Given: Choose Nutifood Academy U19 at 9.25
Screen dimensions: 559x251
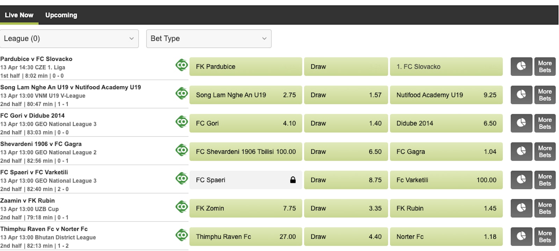Looking at the screenshot, I should coord(446,95).
